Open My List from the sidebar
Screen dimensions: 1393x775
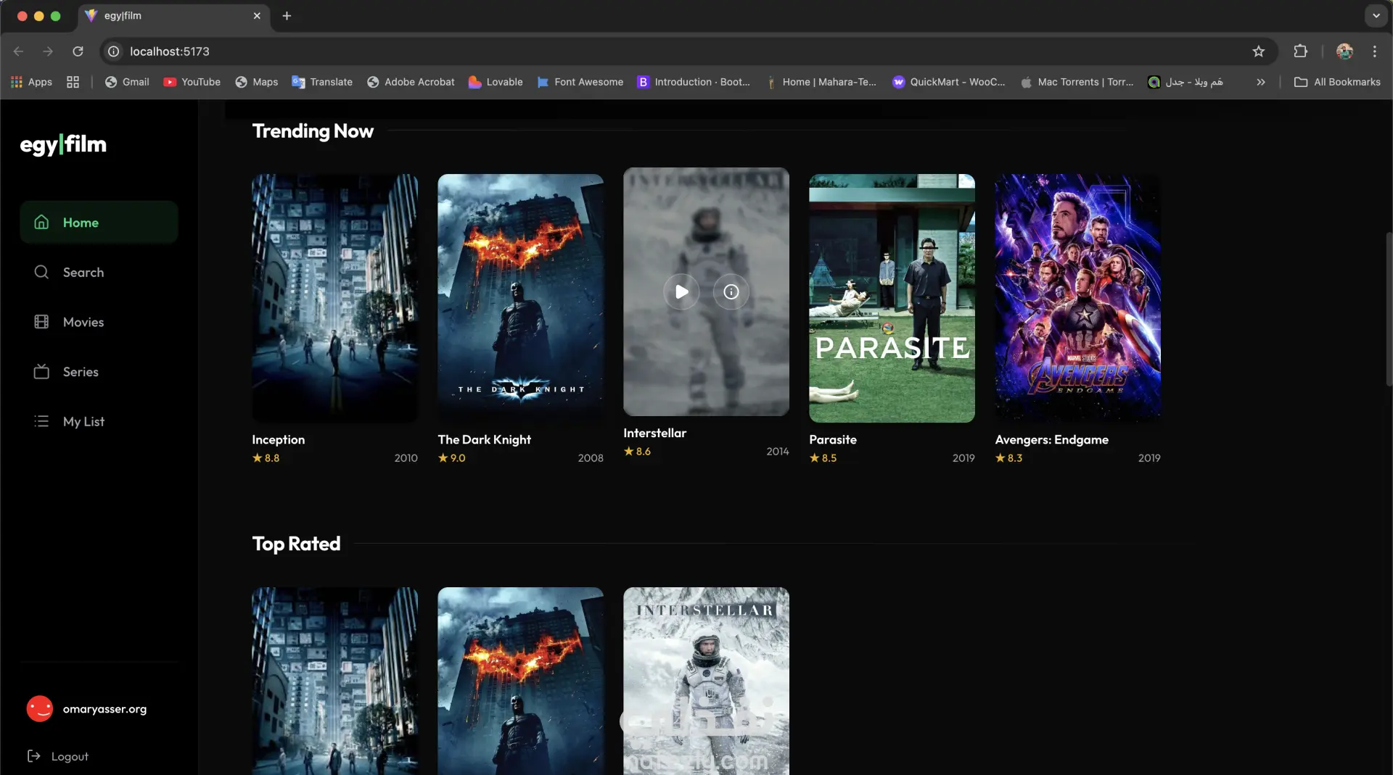click(83, 421)
